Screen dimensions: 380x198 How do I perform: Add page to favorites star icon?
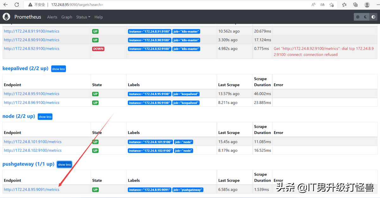click(332, 5)
